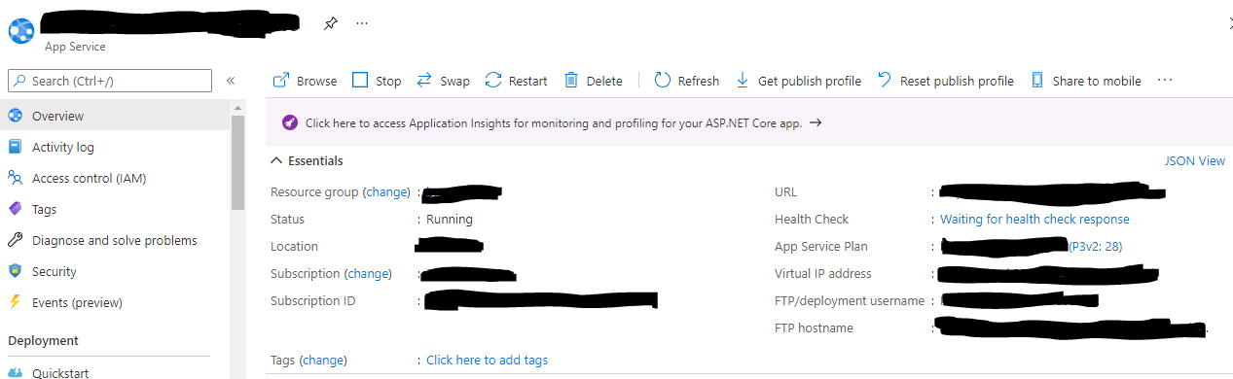Click the Browse toolbar button
The width and height of the screenshot is (1233, 379).
coord(305,81)
